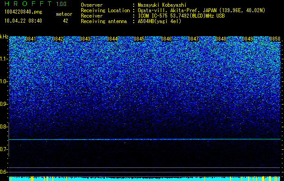284x181 pixels.
Task: Select the filename 1004220840.png
Action: [23, 12]
